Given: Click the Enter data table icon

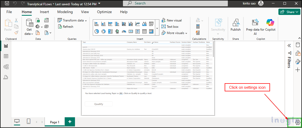Looking at the screenshot, I should pos(46,20).
